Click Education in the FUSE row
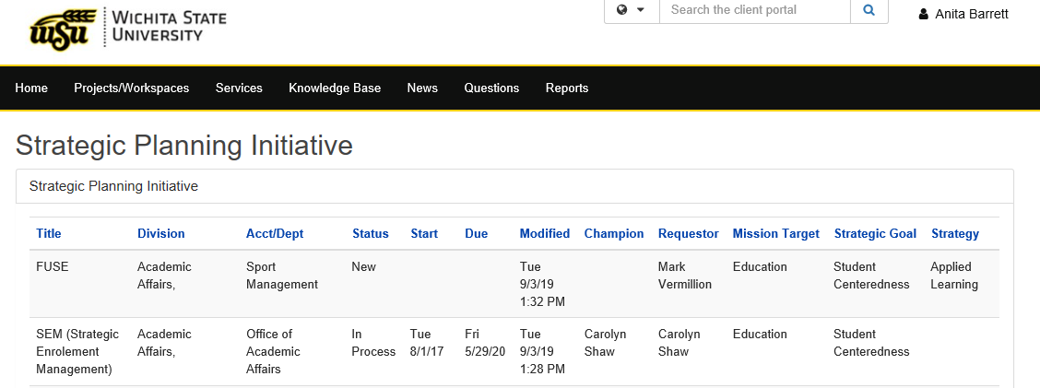The width and height of the screenshot is (1040, 388). coord(760,266)
